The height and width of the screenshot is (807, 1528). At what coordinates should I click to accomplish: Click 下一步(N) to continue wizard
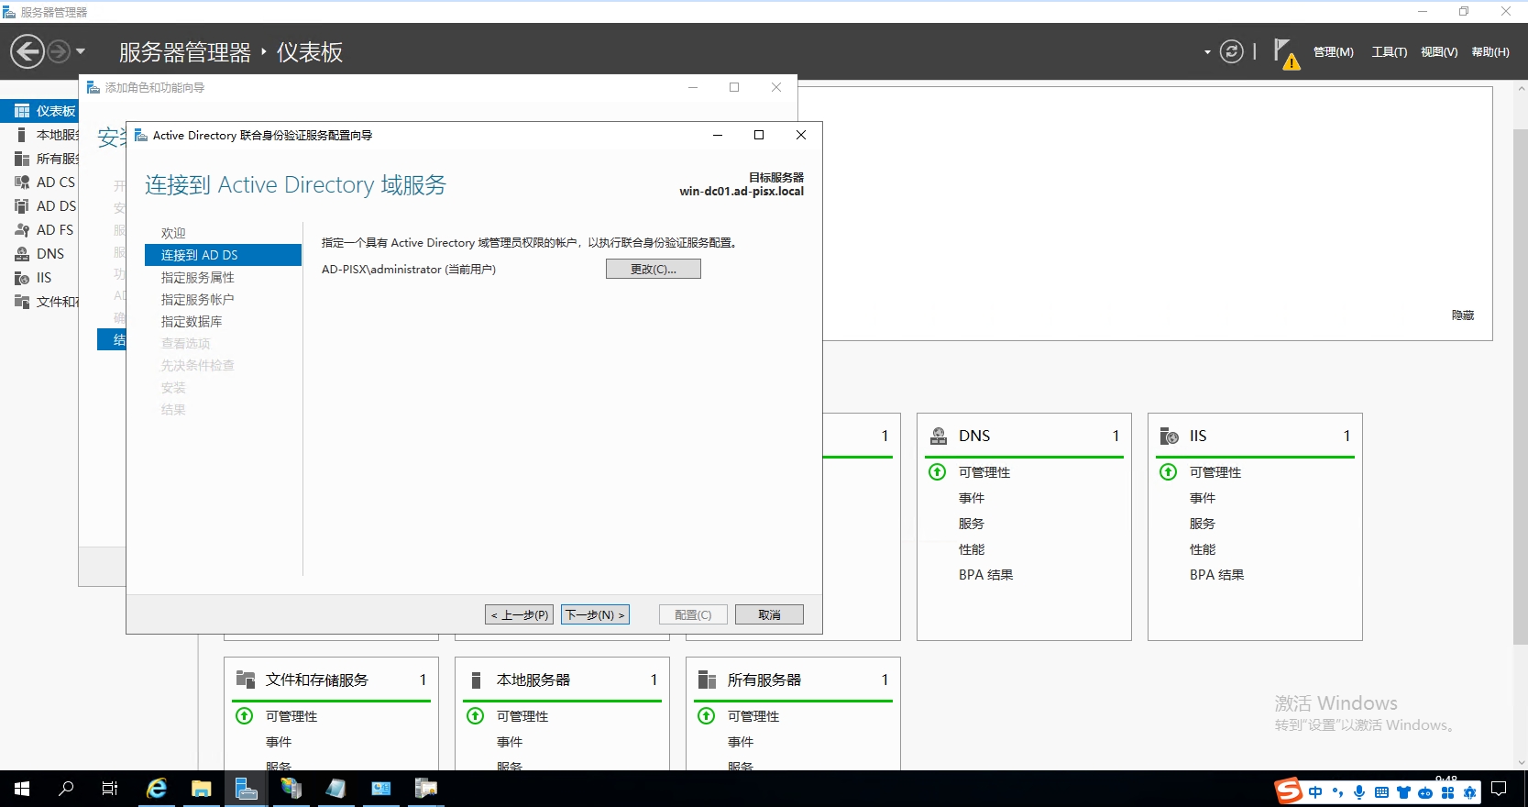coord(595,614)
